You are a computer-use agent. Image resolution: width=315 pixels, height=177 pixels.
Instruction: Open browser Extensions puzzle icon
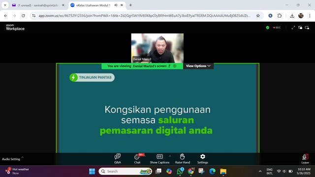tap(280, 16)
